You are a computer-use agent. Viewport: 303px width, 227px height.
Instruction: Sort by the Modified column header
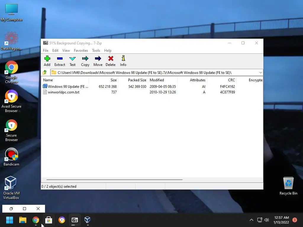click(x=163, y=80)
